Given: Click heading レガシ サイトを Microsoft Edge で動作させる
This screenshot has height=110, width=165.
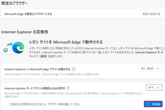Looking at the screenshot, I should pyautogui.click(x=66, y=42).
